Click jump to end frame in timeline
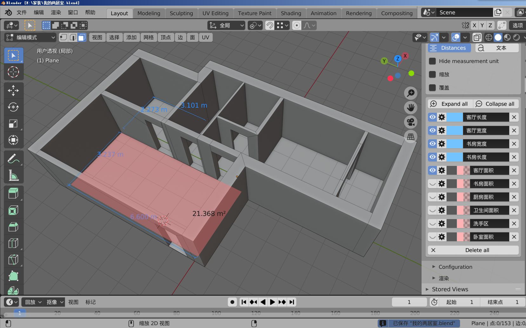 click(x=291, y=302)
